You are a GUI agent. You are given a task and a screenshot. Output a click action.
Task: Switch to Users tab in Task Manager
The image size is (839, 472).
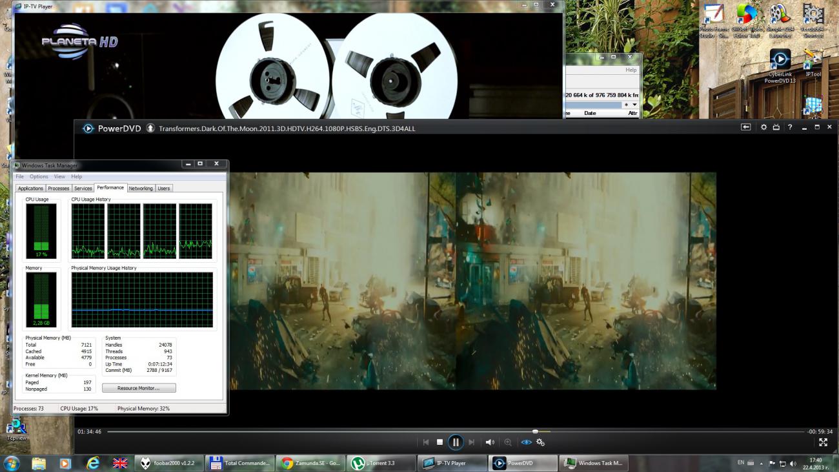click(164, 189)
